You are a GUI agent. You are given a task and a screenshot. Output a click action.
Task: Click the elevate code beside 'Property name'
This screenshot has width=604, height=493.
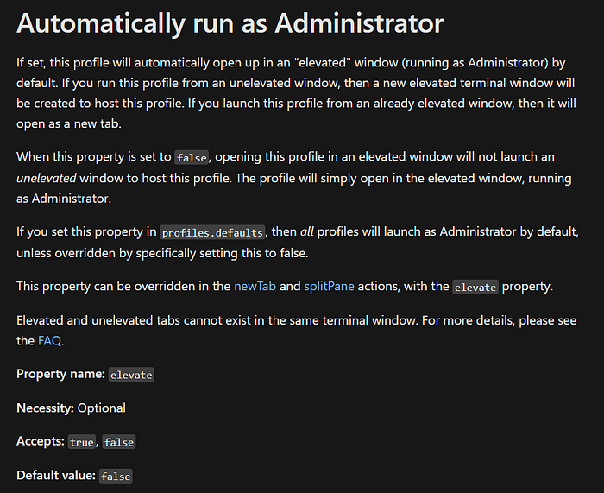131,375
